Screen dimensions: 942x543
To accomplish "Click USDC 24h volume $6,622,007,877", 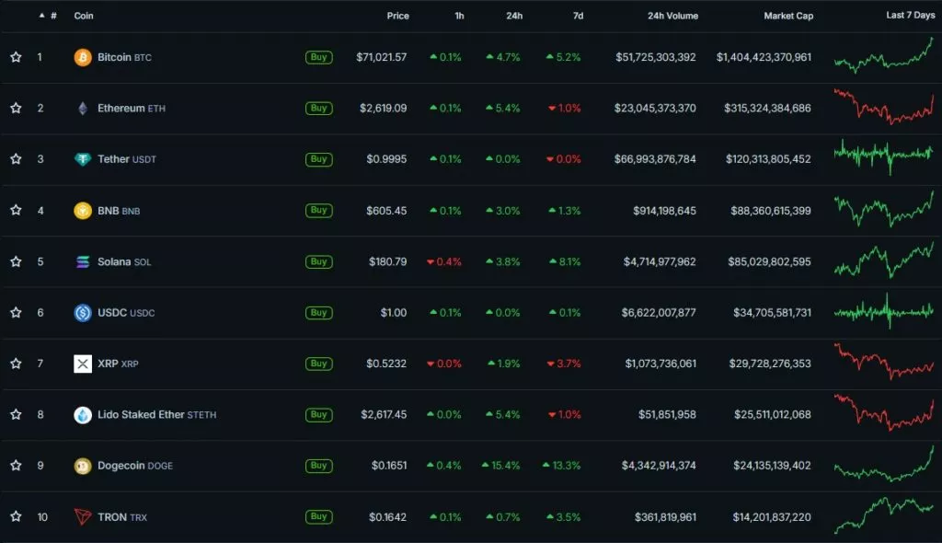I will coord(659,313).
